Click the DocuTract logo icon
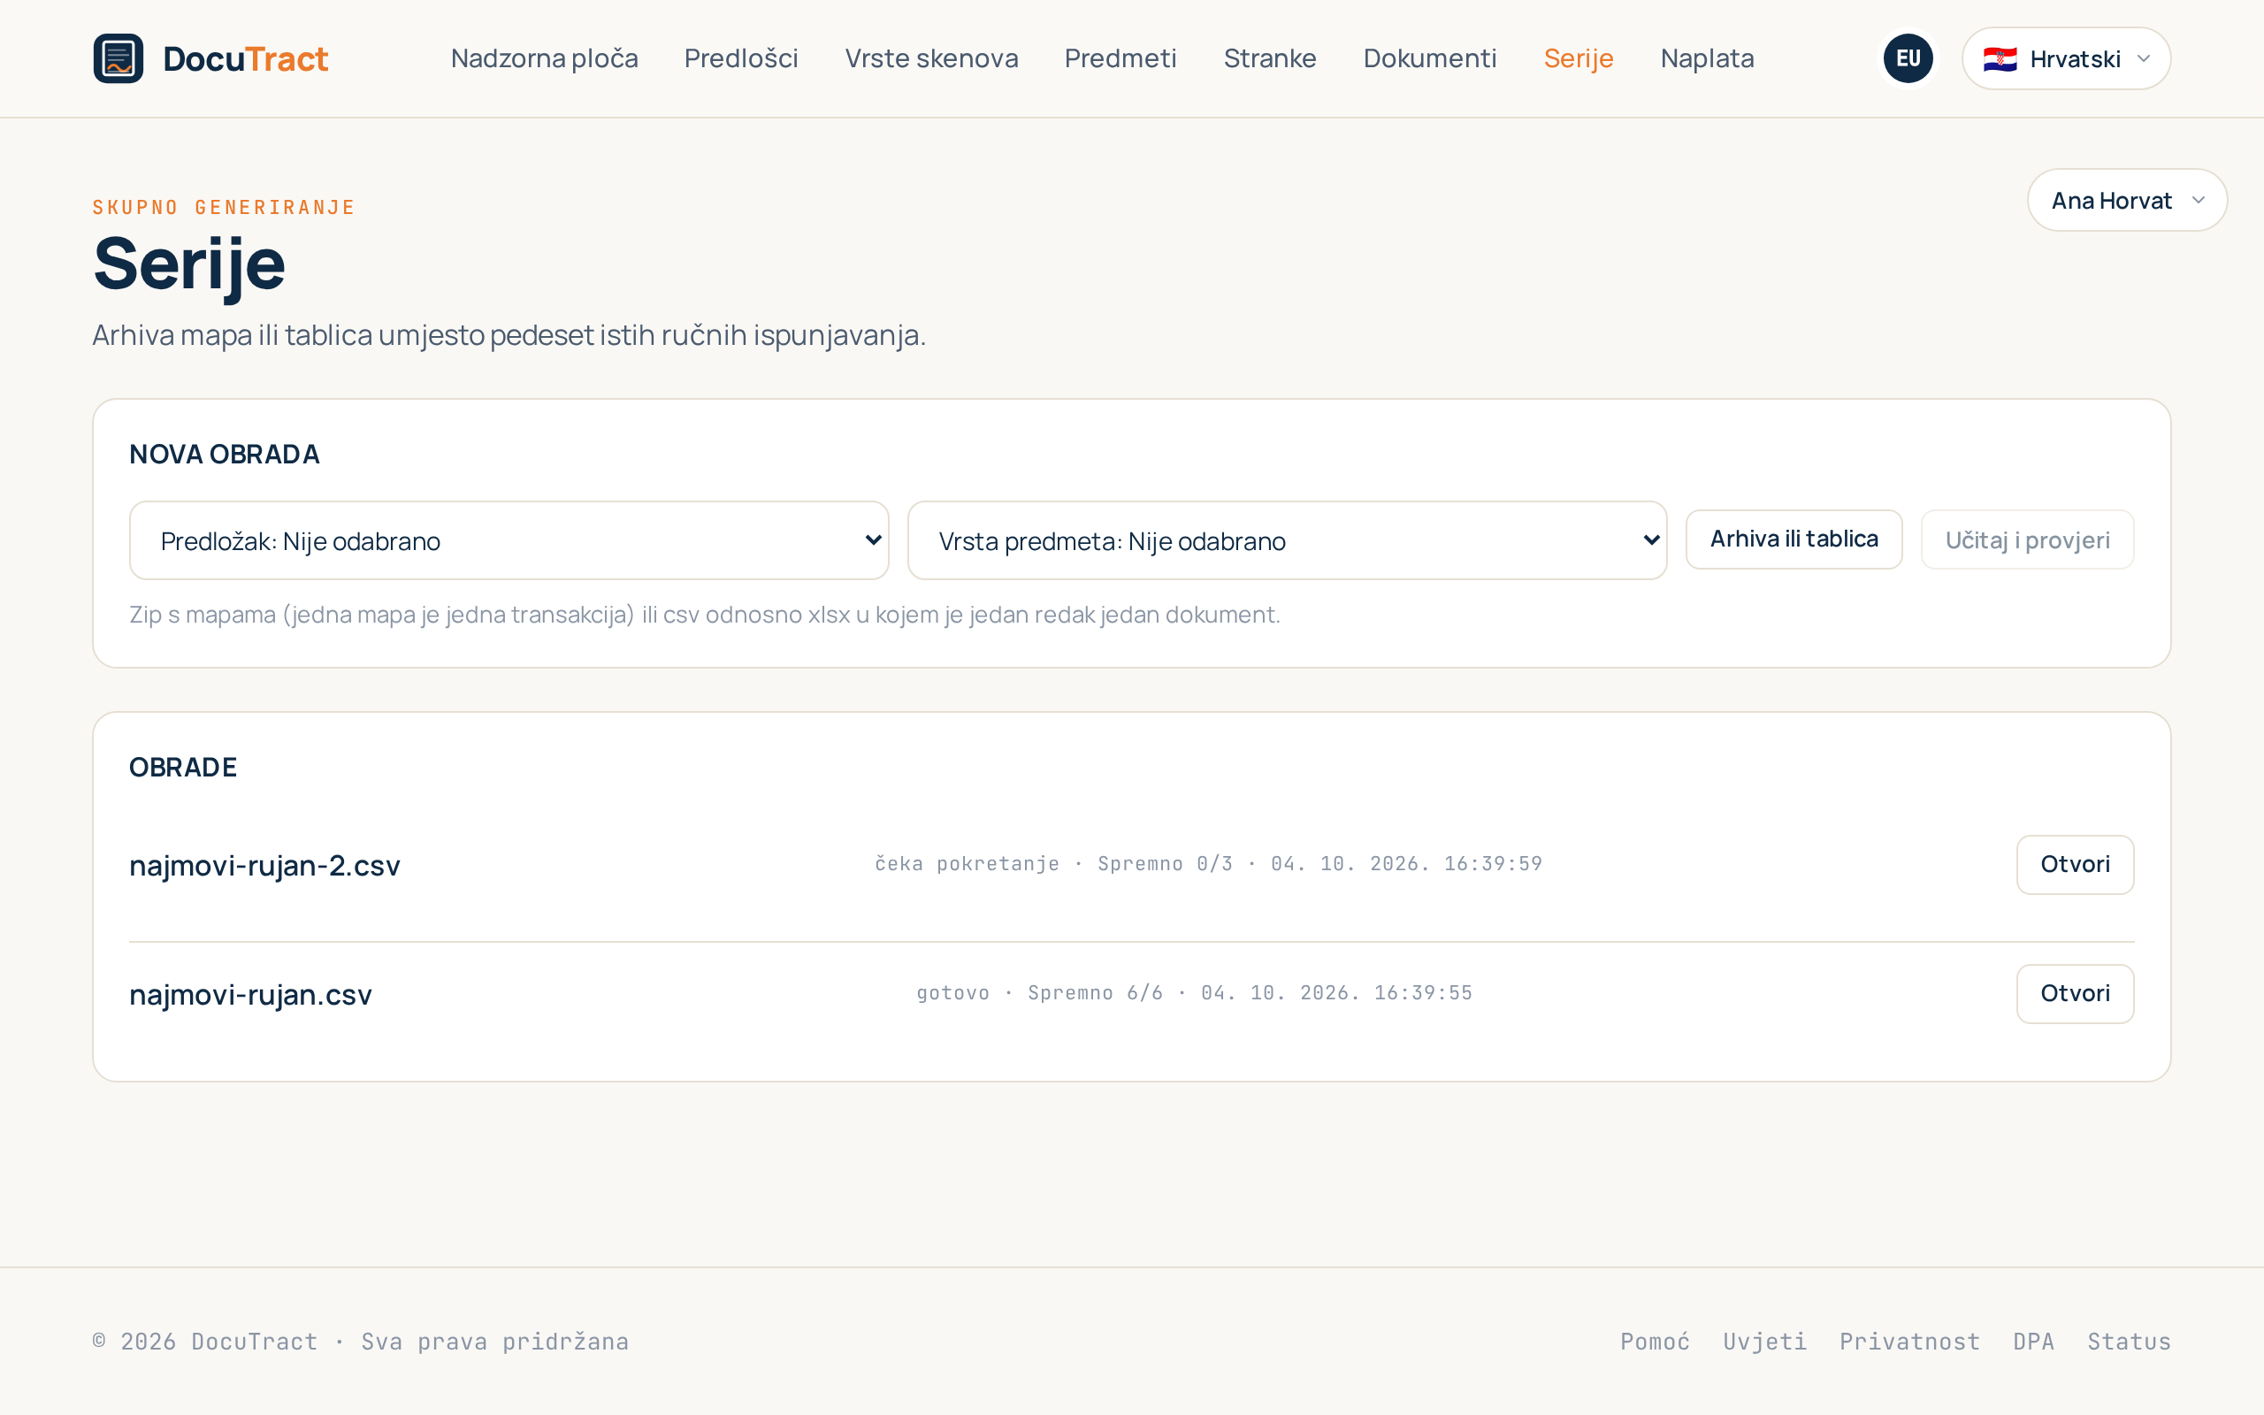 118,58
